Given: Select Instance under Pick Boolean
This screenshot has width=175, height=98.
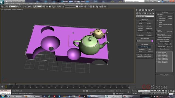Looking at the screenshot, I should [147, 52].
